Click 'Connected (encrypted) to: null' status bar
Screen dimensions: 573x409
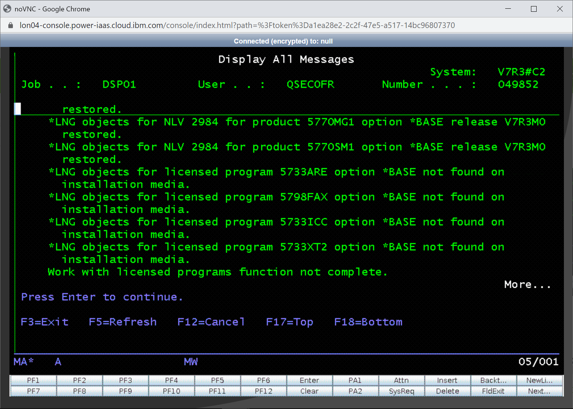pyautogui.click(x=283, y=41)
